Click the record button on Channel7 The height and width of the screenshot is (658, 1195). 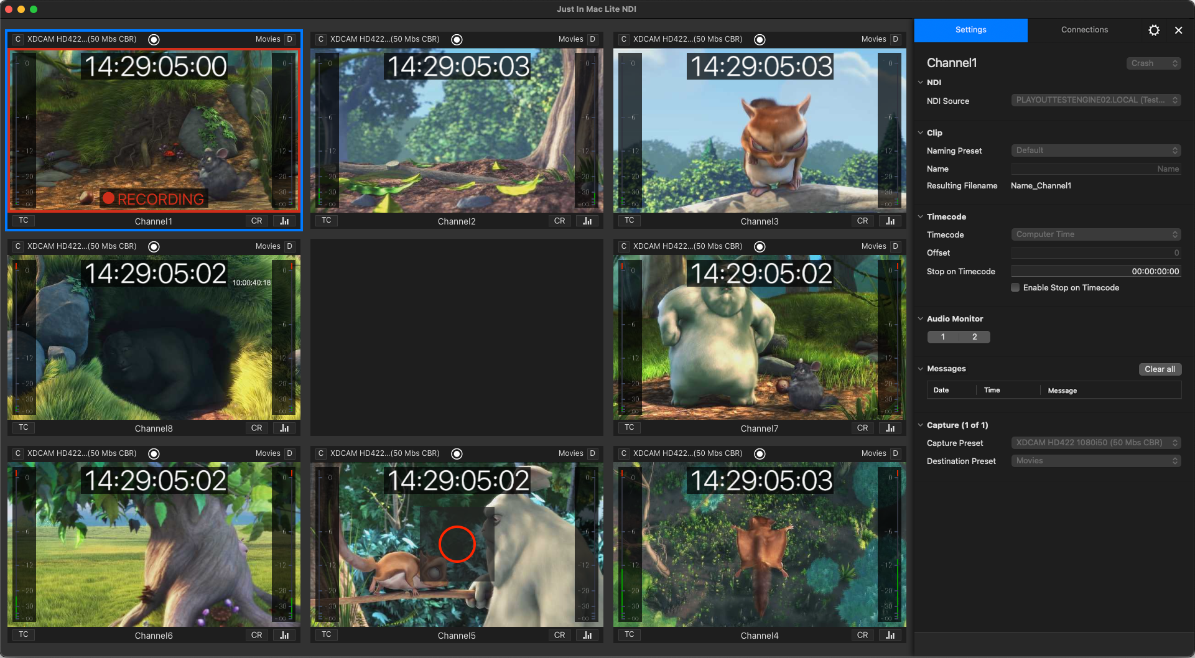(x=760, y=246)
